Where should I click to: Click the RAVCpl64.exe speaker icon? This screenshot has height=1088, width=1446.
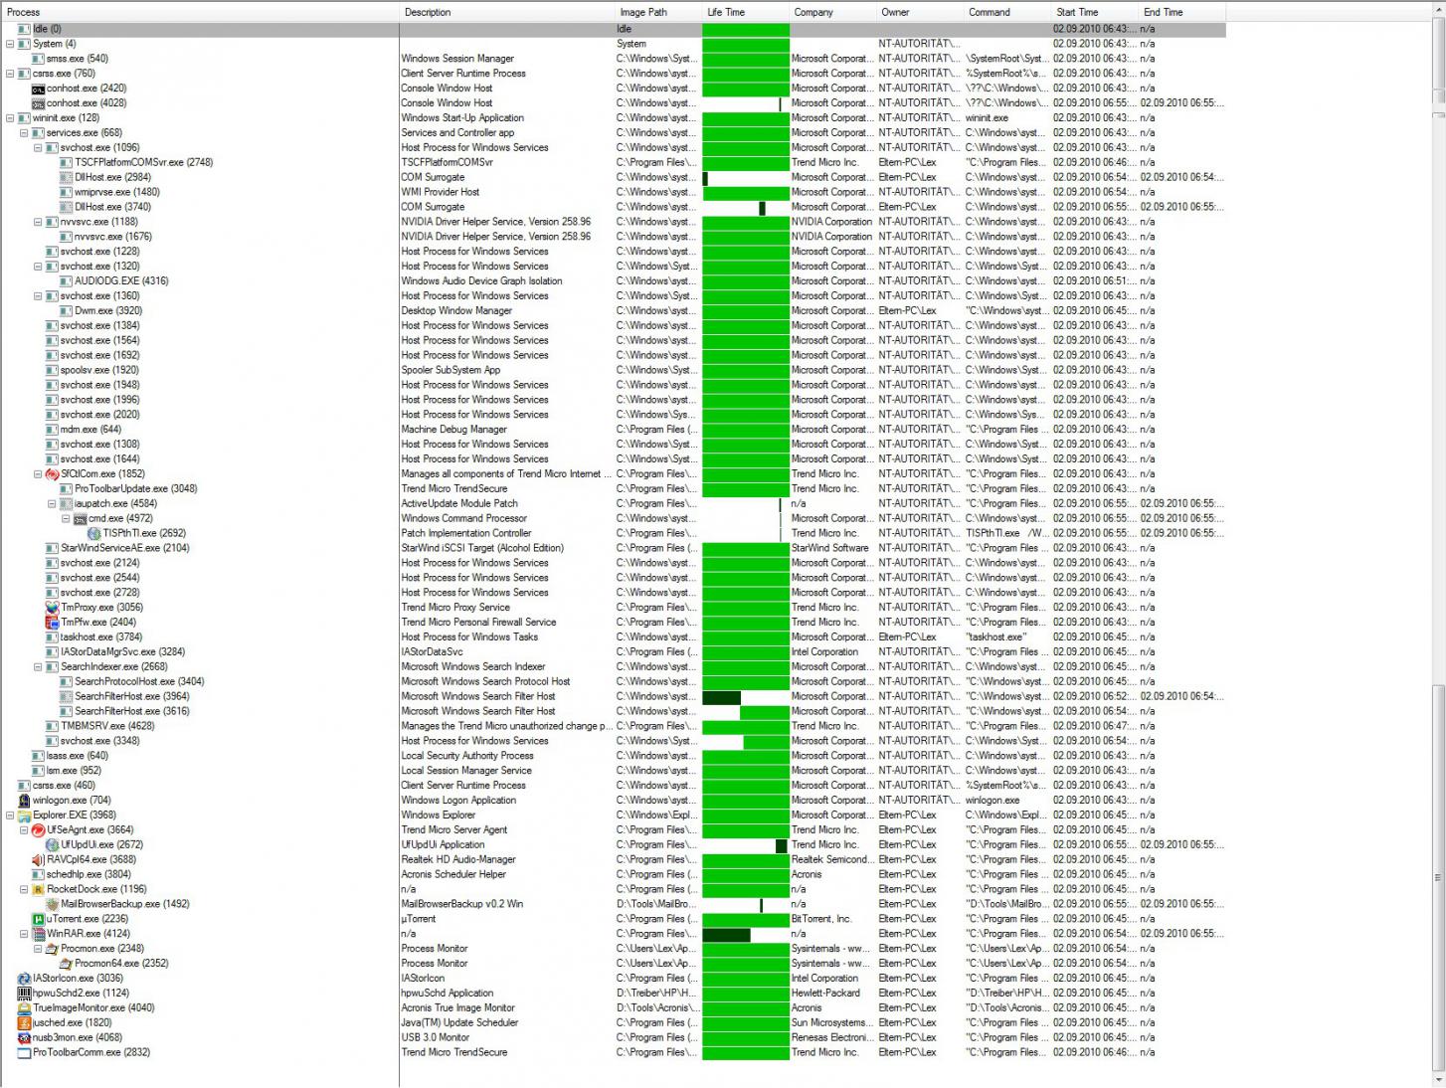pyautogui.click(x=38, y=860)
